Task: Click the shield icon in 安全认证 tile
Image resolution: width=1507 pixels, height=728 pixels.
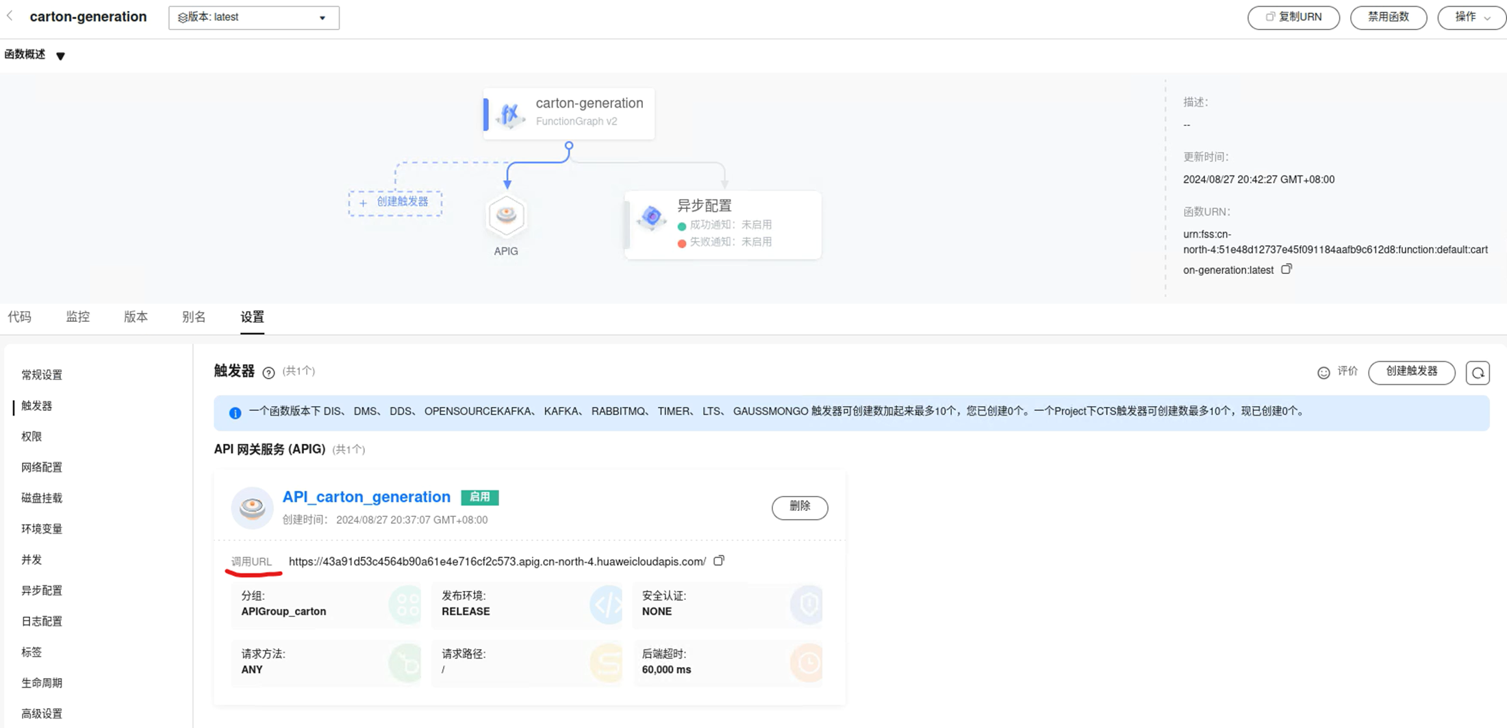Action: 807,604
